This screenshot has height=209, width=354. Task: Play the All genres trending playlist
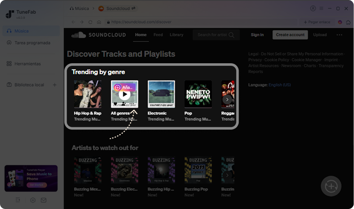pyautogui.click(x=125, y=94)
